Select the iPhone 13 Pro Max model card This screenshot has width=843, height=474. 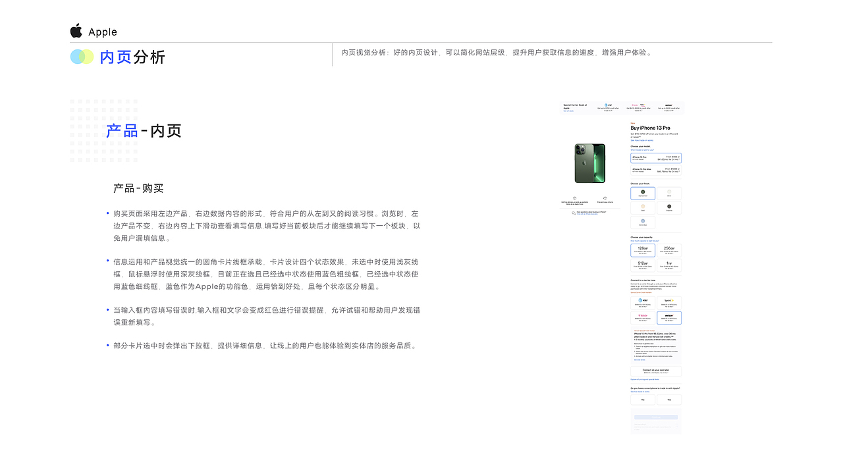pyautogui.click(x=657, y=169)
